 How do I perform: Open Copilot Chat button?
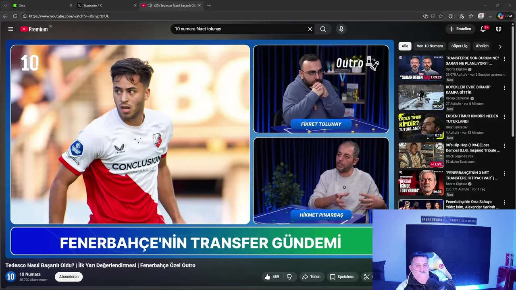[x=505, y=16]
